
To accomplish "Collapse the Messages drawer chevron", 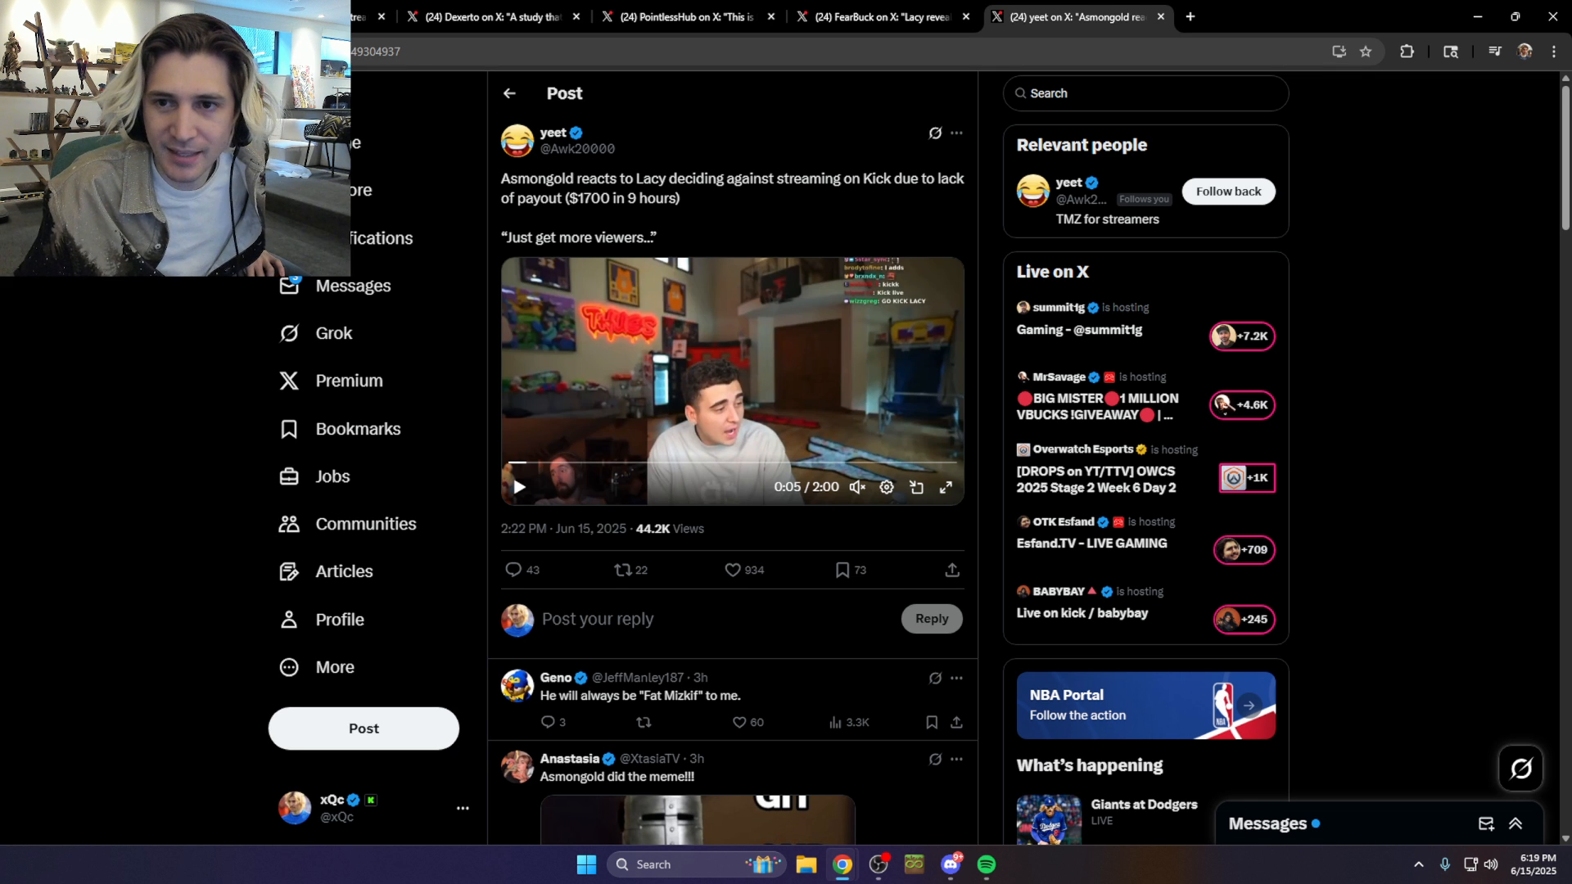I will [x=1516, y=824].
